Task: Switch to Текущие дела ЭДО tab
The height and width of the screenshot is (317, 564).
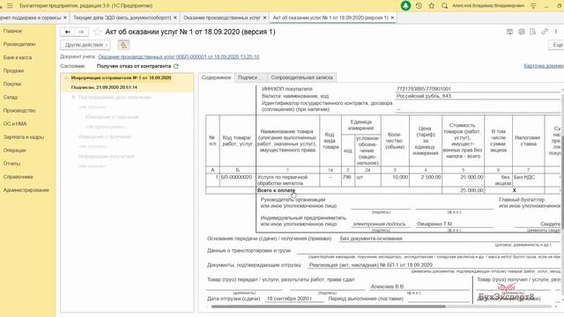Action: coord(122,18)
